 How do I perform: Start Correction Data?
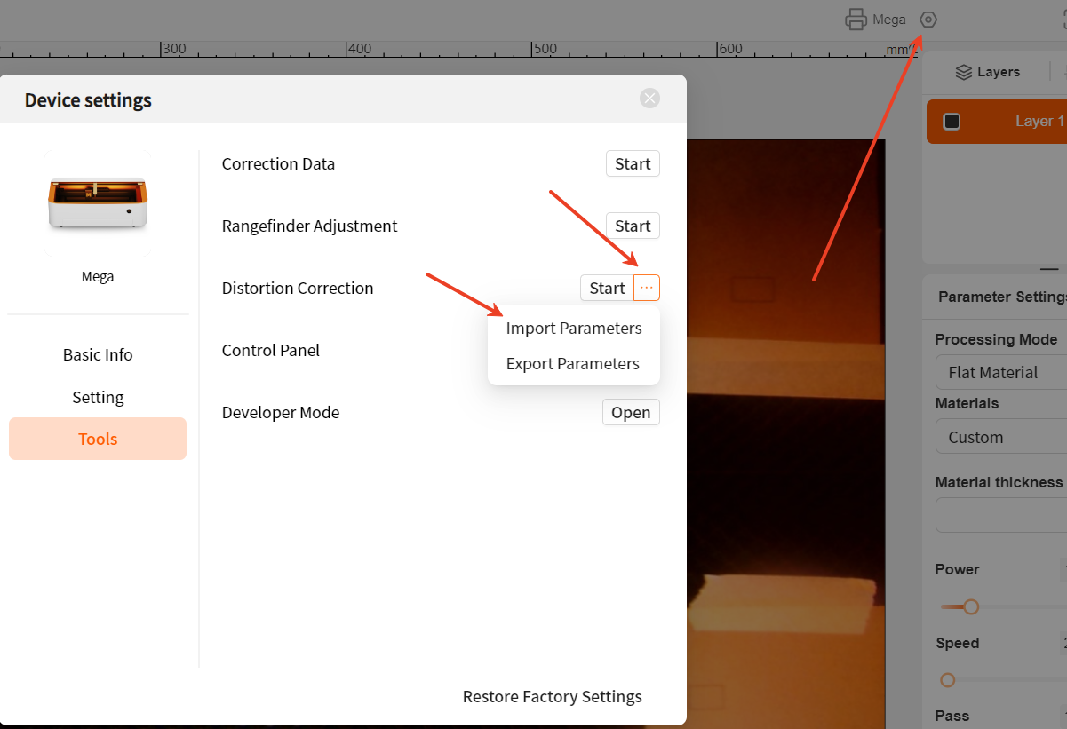pyautogui.click(x=633, y=163)
